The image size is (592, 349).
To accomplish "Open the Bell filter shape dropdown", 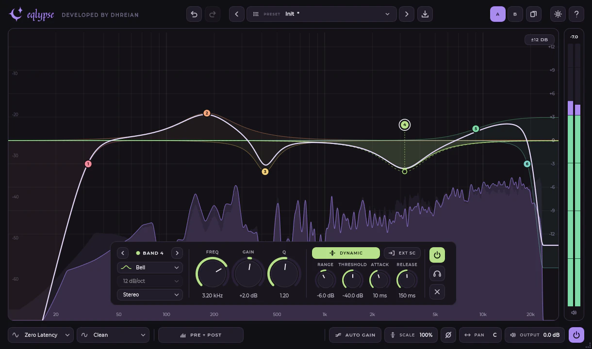I will tap(150, 268).
